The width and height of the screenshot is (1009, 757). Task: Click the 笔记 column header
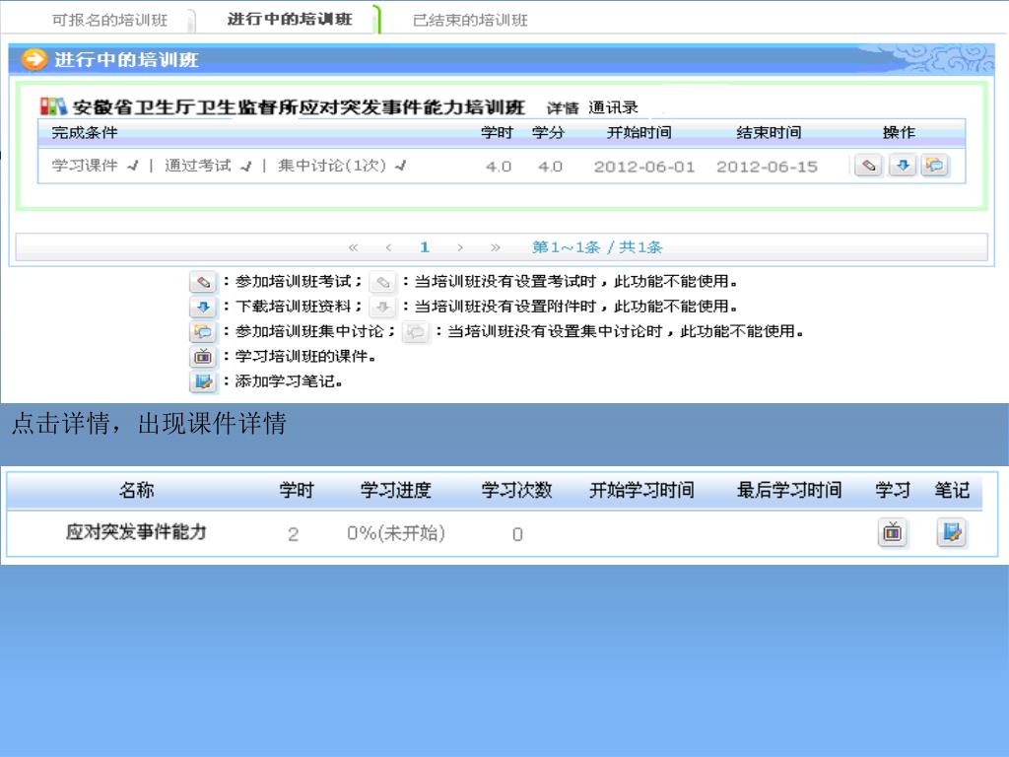[952, 491]
